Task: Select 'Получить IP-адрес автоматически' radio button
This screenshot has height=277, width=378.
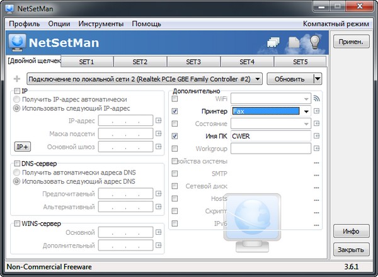Action: (x=17, y=99)
